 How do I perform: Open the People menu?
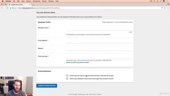click(x=44, y=1)
